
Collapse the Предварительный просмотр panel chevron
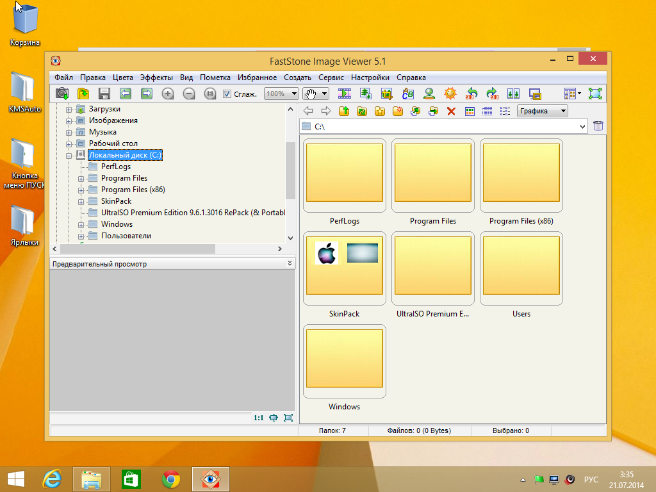point(290,263)
